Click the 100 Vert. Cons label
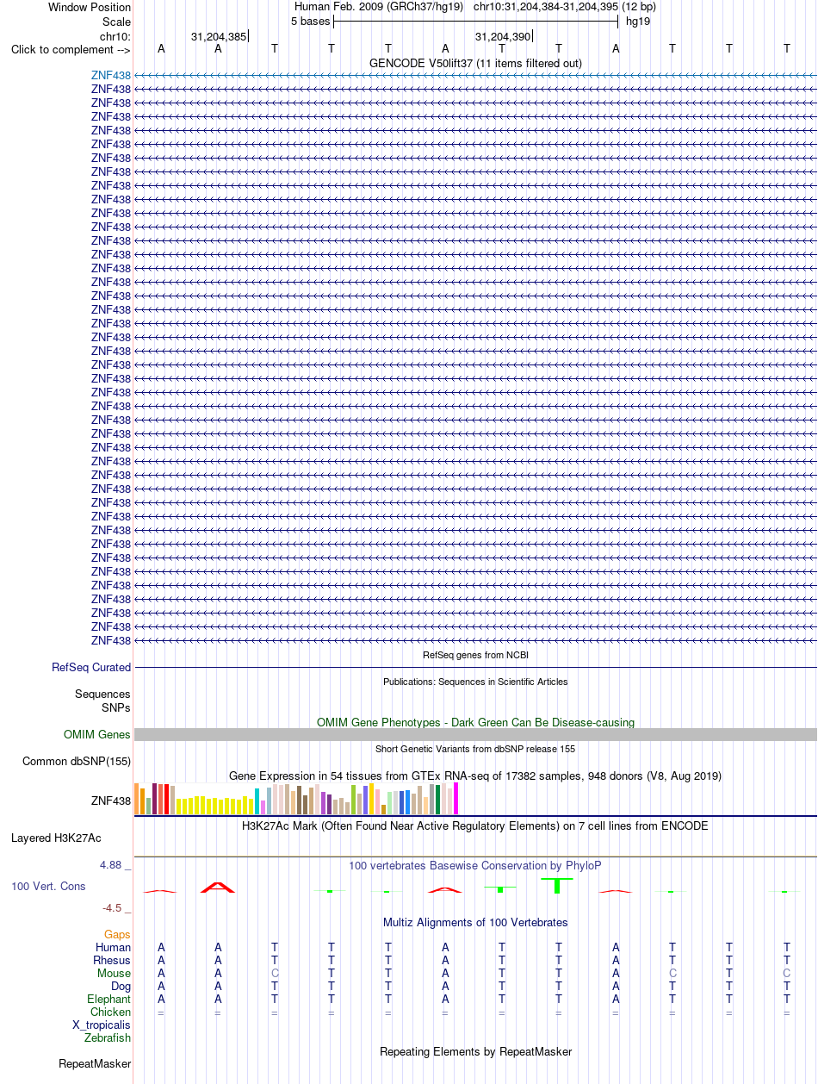This screenshot has height=1084, width=818. tap(48, 886)
